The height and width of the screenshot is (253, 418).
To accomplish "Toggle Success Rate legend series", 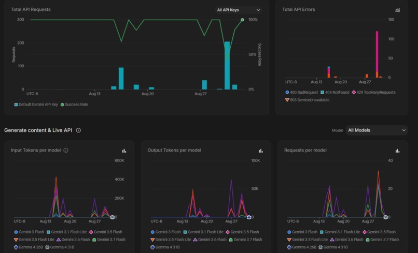I will [x=74, y=105].
